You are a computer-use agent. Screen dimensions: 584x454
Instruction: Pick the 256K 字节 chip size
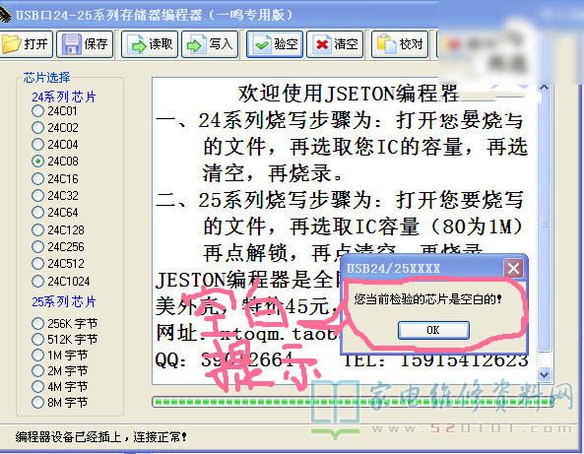click(x=37, y=323)
